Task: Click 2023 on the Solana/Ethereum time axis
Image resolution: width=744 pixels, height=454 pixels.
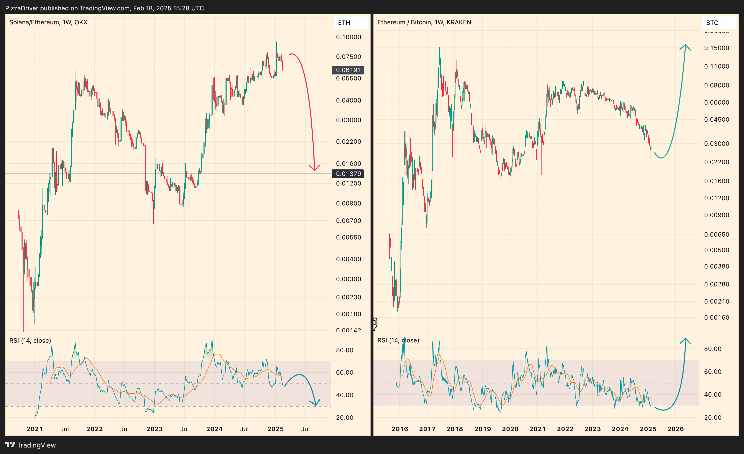Action: click(x=154, y=429)
